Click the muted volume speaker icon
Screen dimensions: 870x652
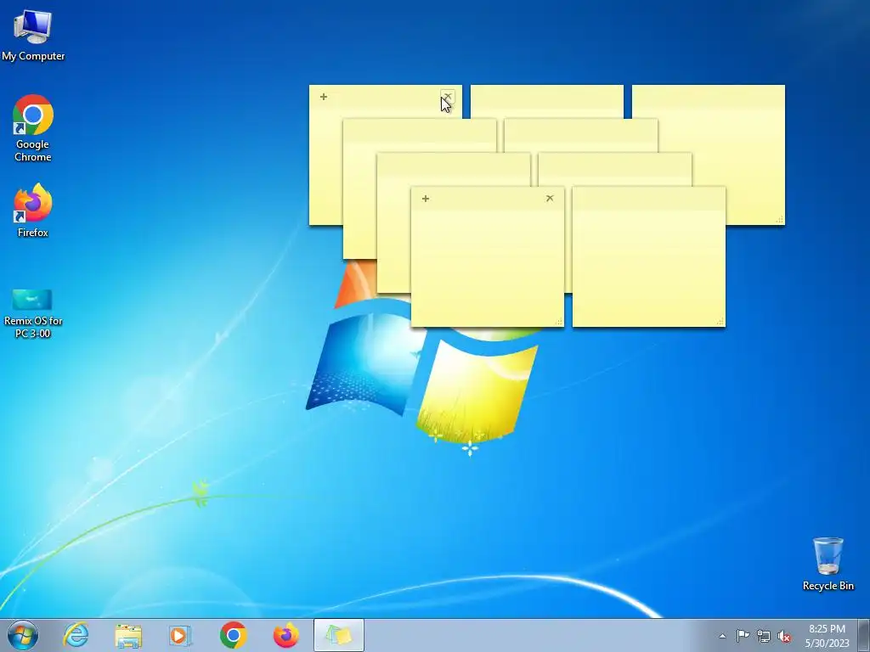pos(784,636)
